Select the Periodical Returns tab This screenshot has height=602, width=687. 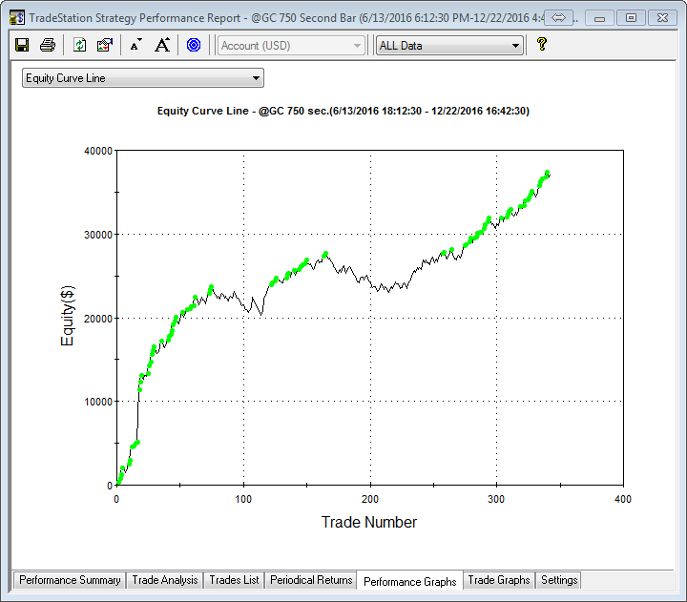[311, 580]
